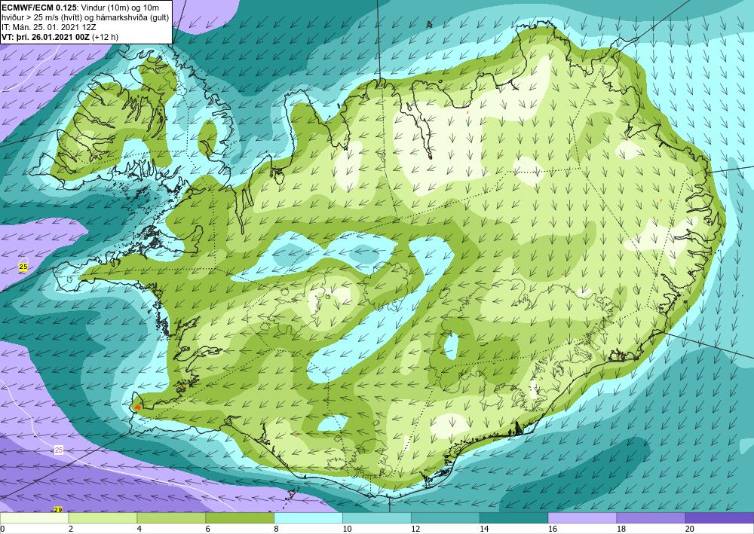Click the legend scale number 16
This screenshot has width=754, height=534.
click(x=553, y=529)
